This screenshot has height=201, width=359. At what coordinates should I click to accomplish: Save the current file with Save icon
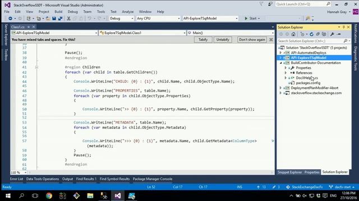tap(54, 18)
